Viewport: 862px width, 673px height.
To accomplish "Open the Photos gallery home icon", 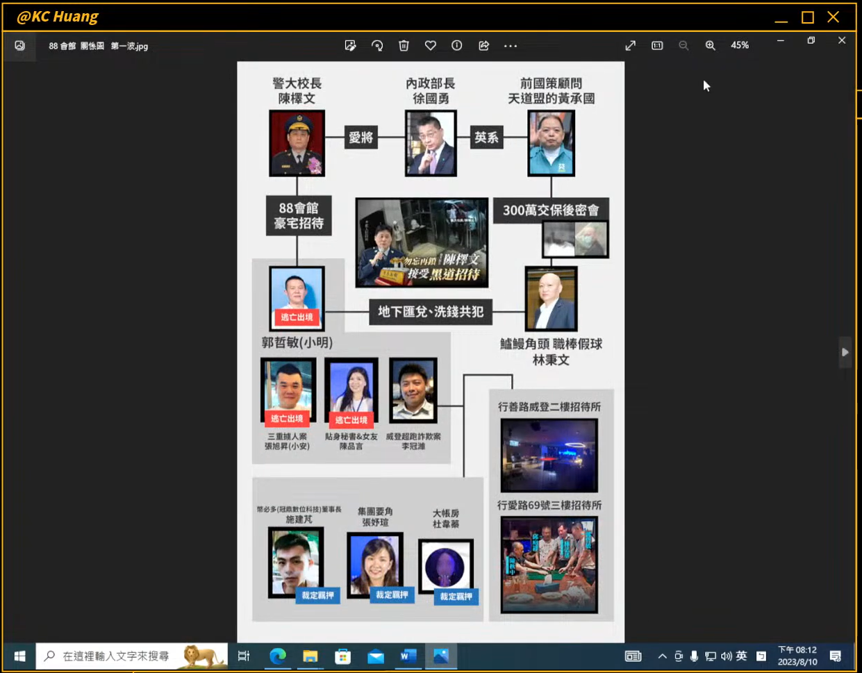I will pyautogui.click(x=19, y=46).
